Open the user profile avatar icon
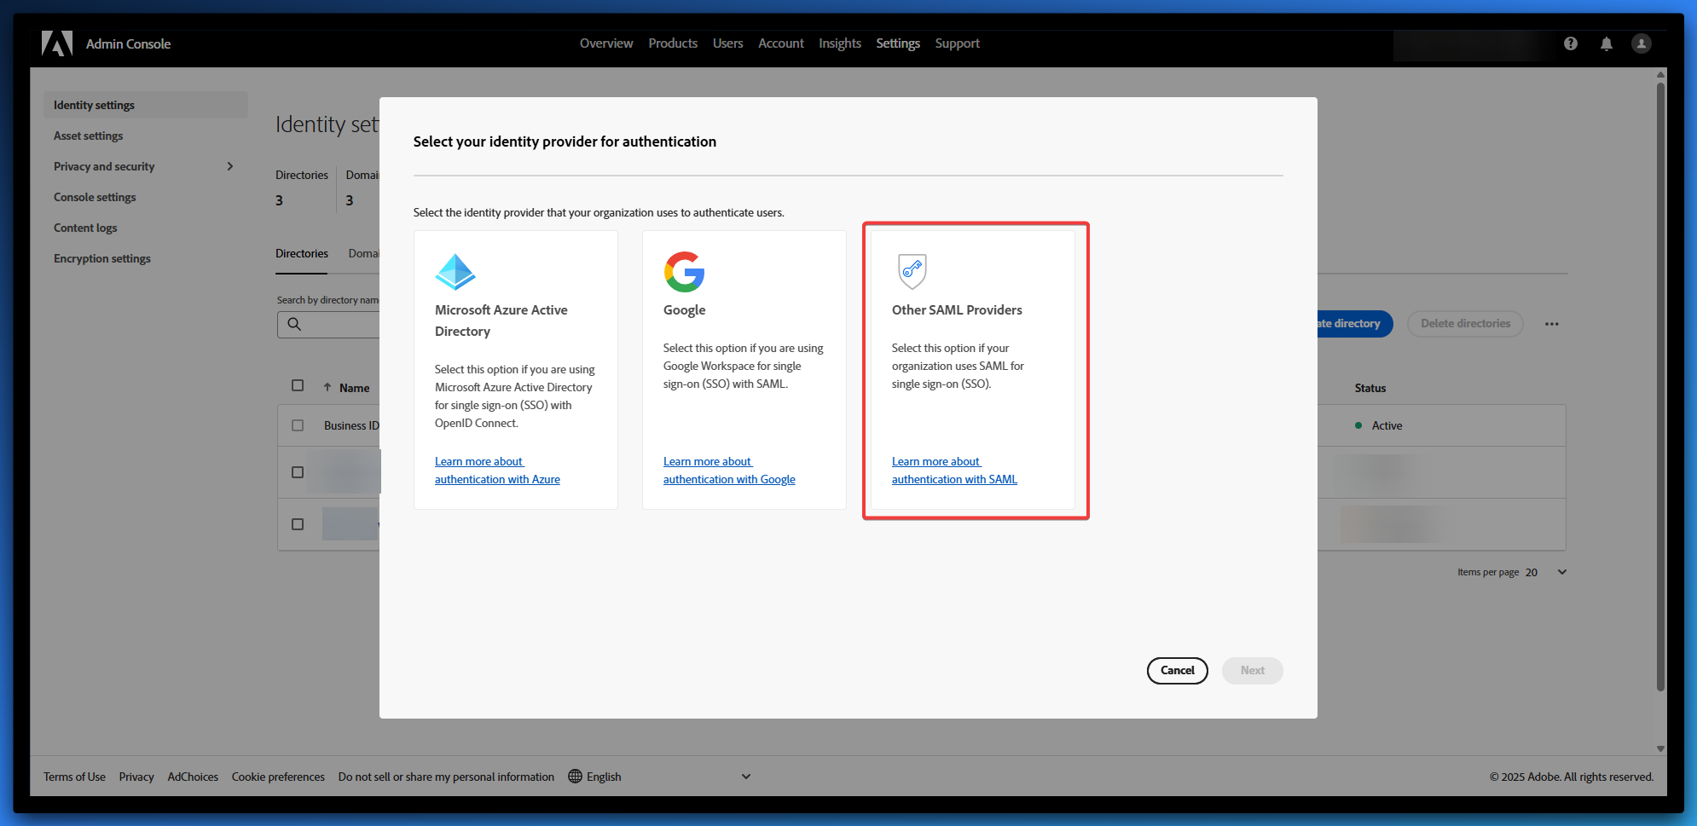 1641,43
